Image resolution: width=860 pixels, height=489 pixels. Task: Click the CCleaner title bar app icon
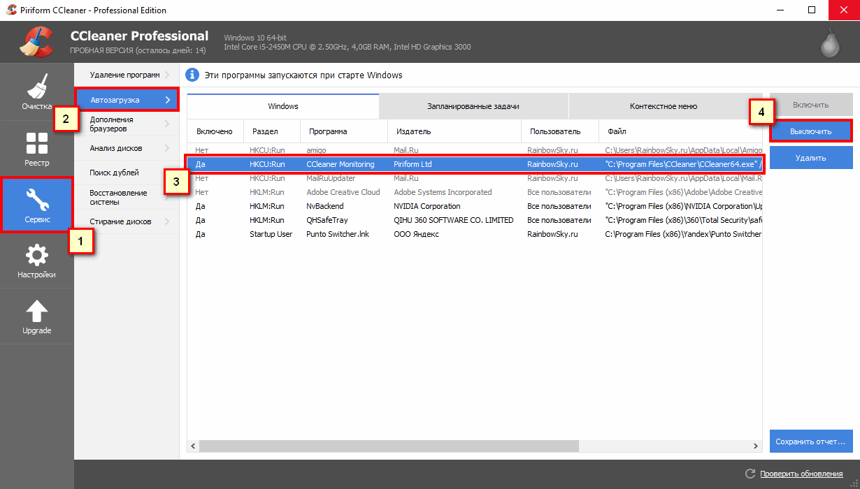pos(11,10)
